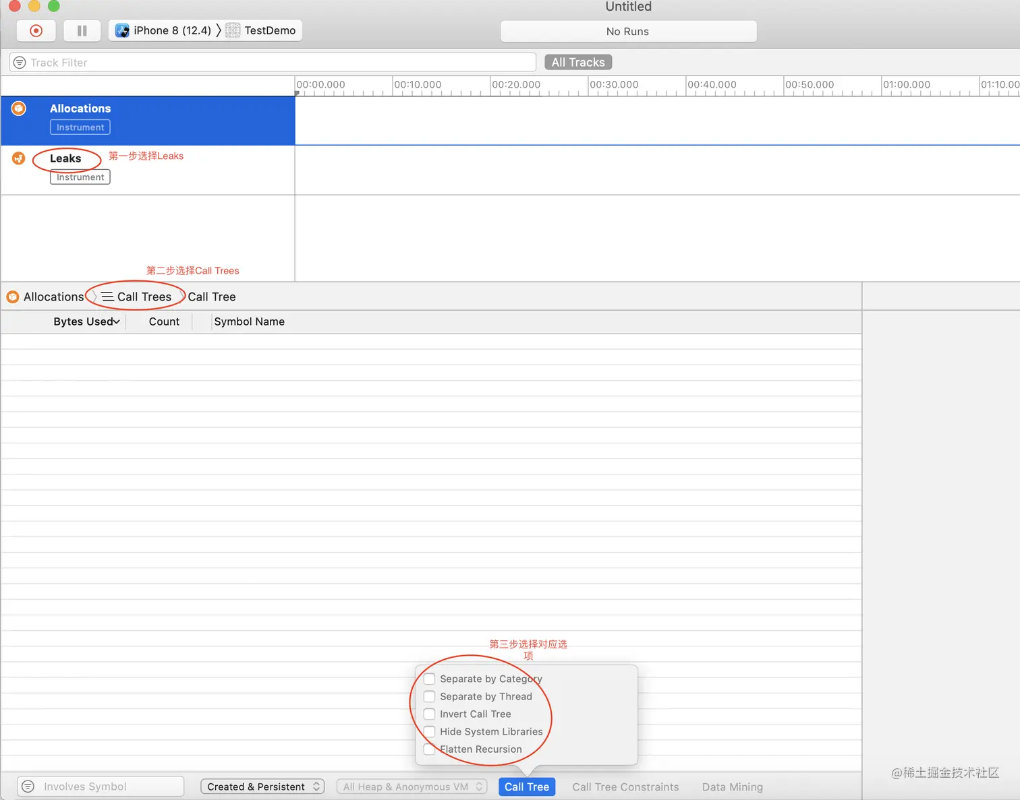The image size is (1020, 800).
Task: Open the Data Mining options
Action: pos(733,787)
